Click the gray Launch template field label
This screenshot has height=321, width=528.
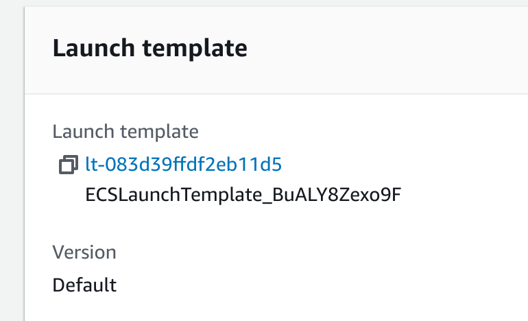125,131
